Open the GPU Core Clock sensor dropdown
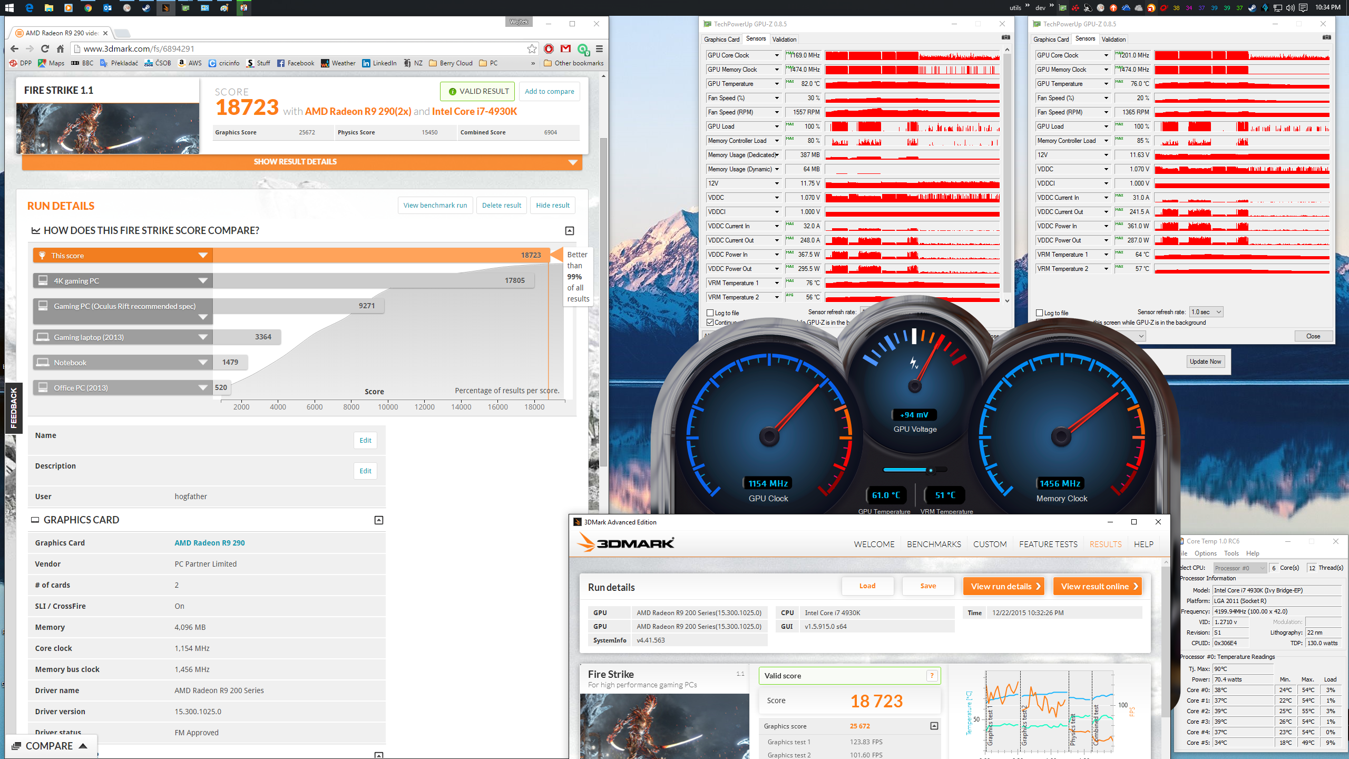 pyautogui.click(x=776, y=55)
